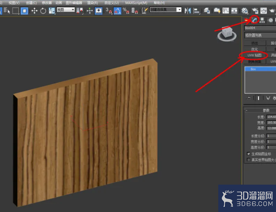This screenshot has height=212, width=276.
Task: Click the 挤出 modifier button
Action: click(255, 43)
